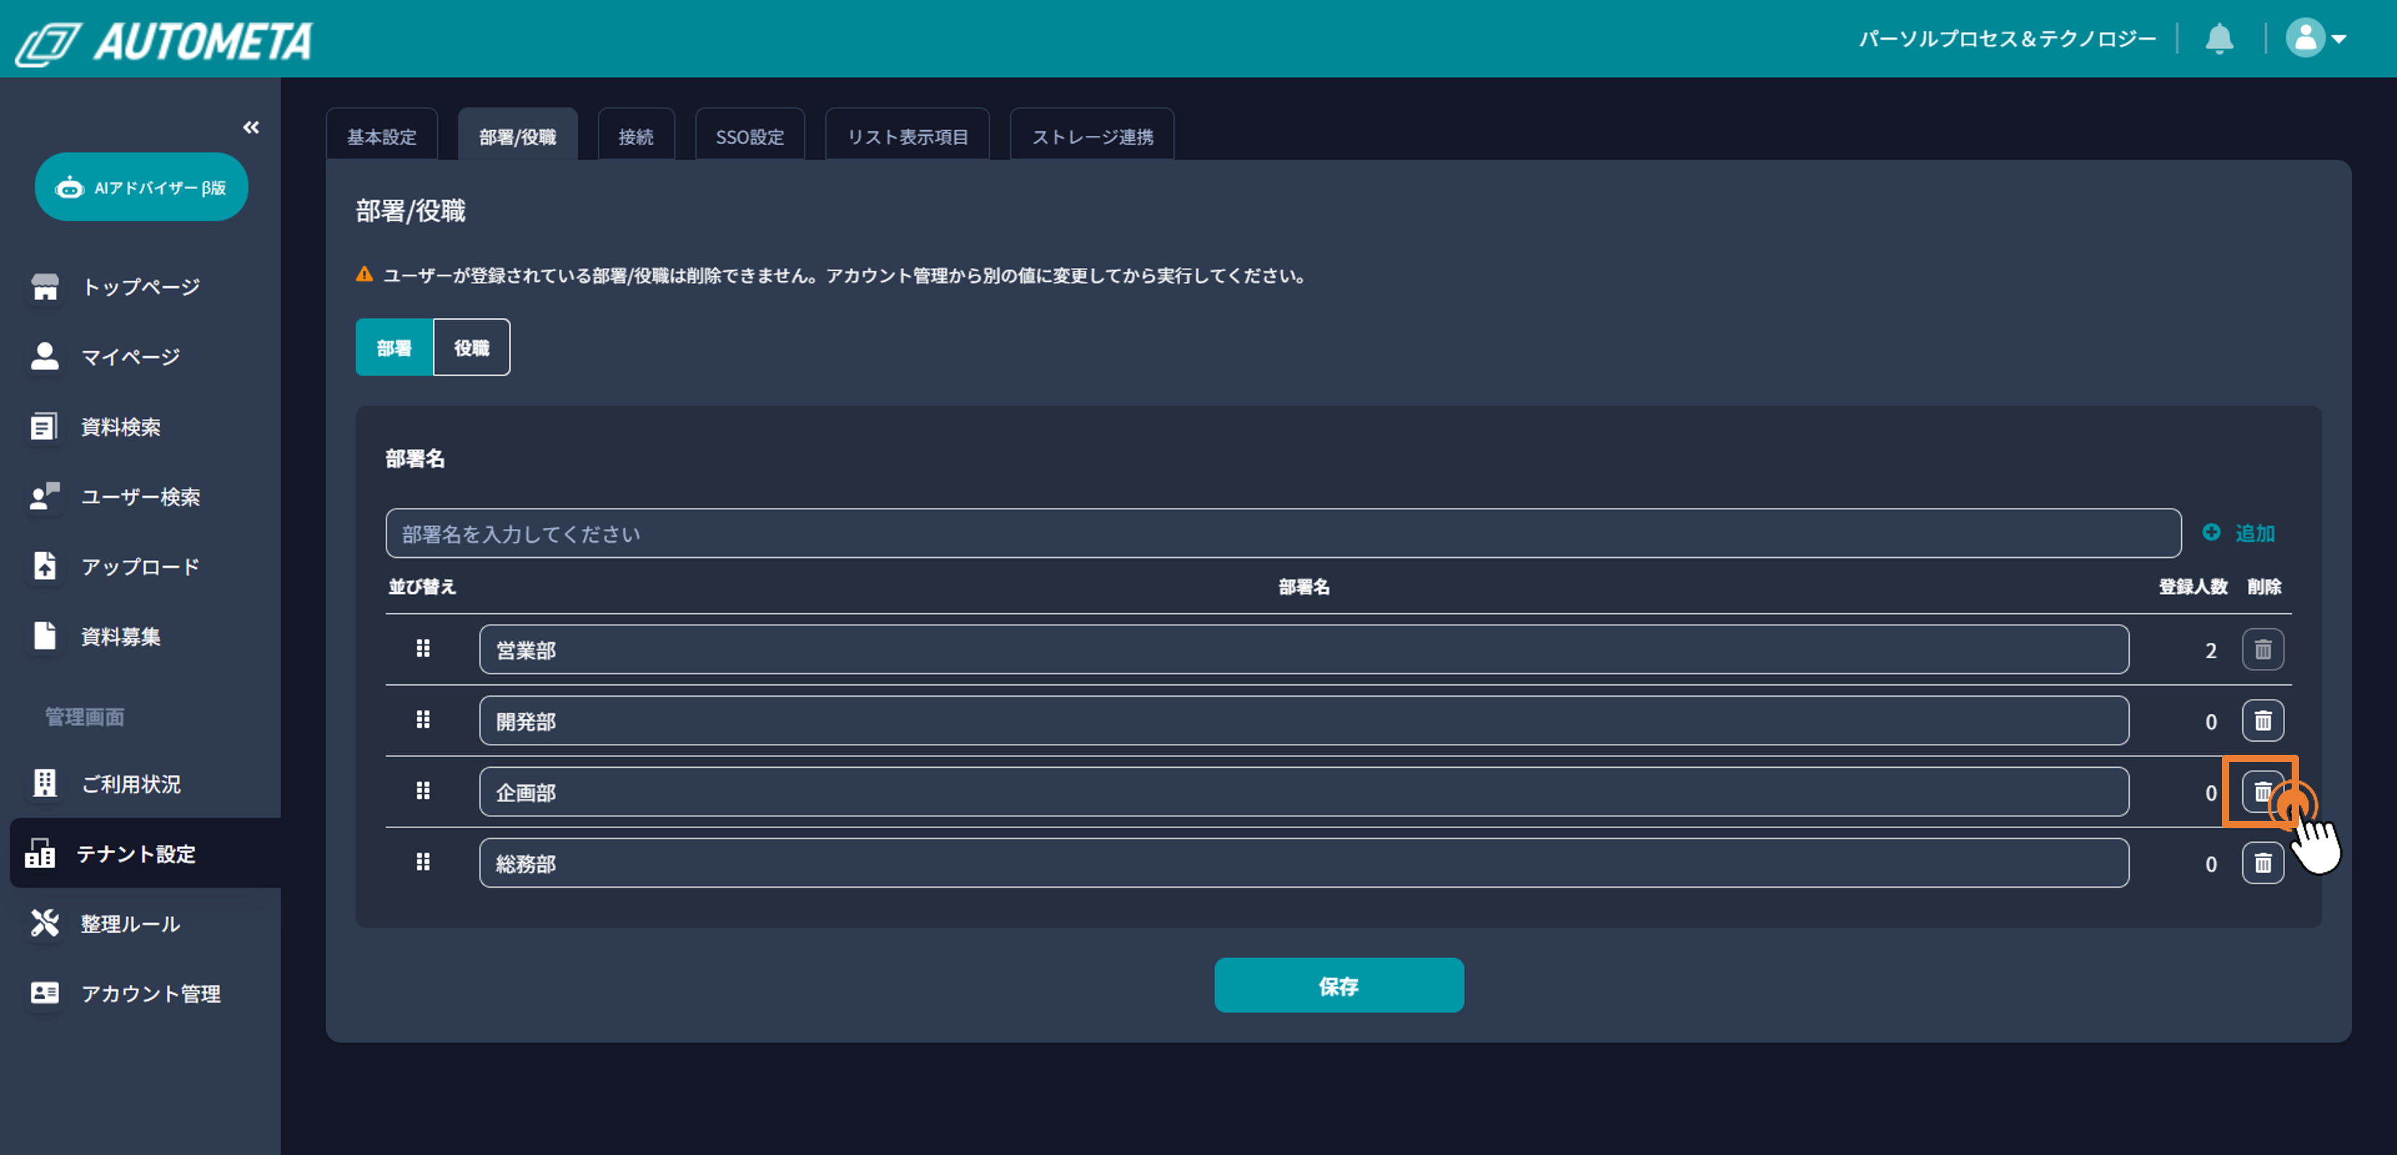Delete the 総務部 department with trash icon
Screen dimensions: 2397x1155
(2262, 864)
